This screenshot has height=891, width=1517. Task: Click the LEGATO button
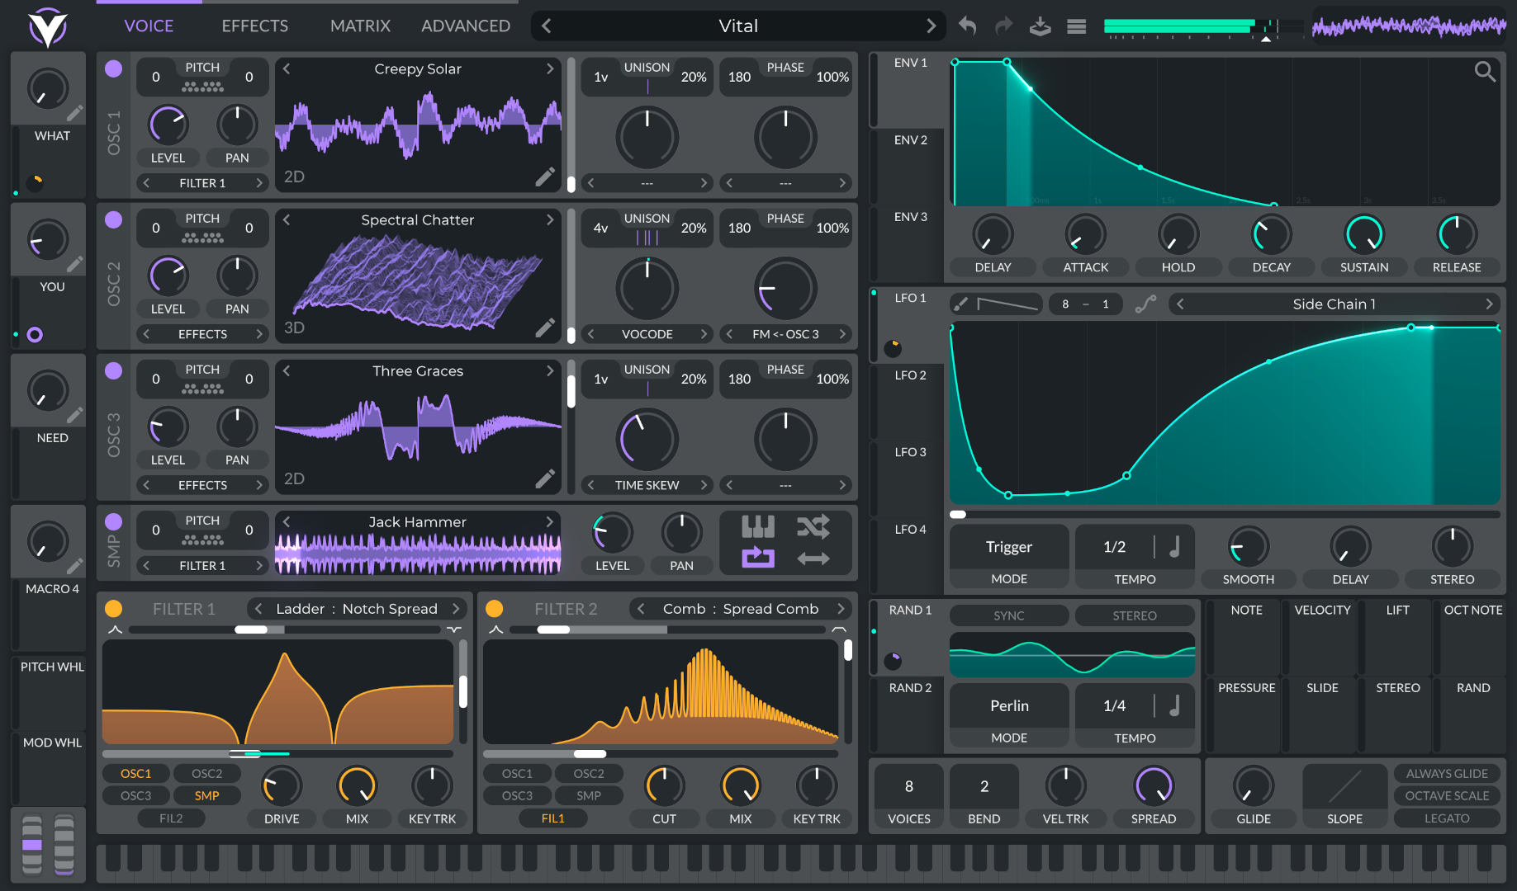click(1447, 818)
